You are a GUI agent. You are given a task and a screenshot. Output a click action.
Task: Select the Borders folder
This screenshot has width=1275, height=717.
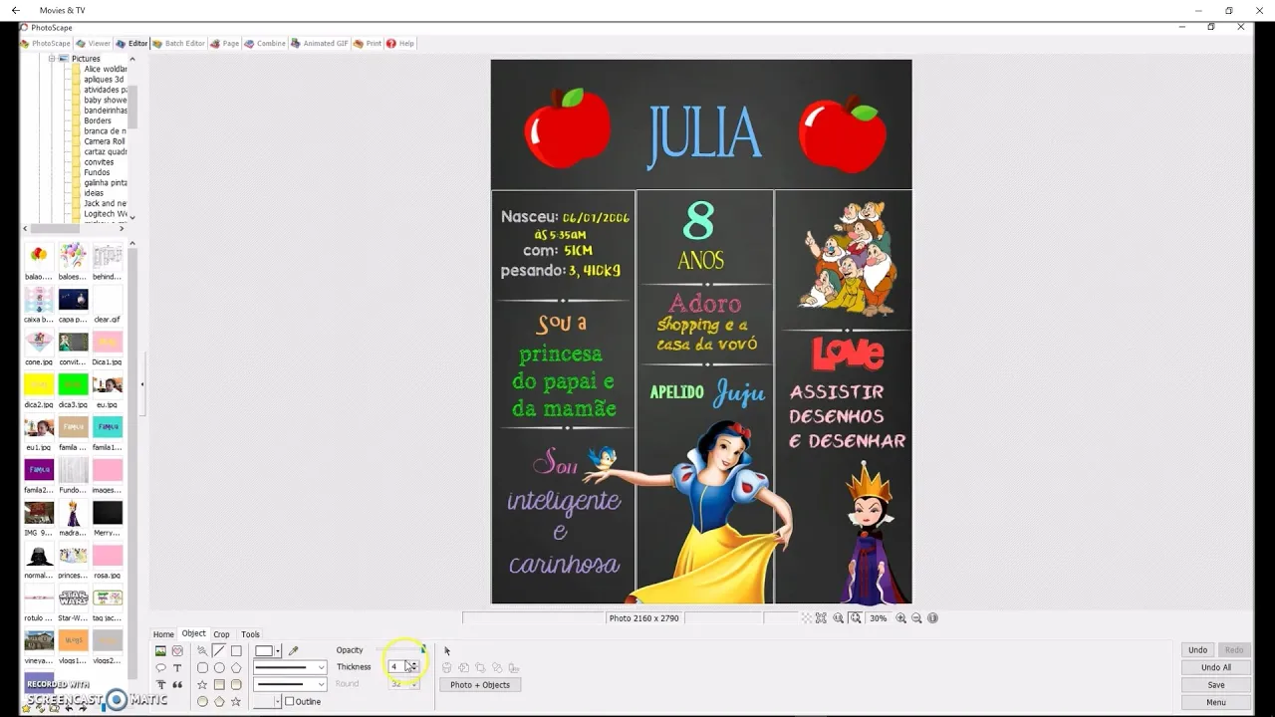pyautogui.click(x=98, y=120)
